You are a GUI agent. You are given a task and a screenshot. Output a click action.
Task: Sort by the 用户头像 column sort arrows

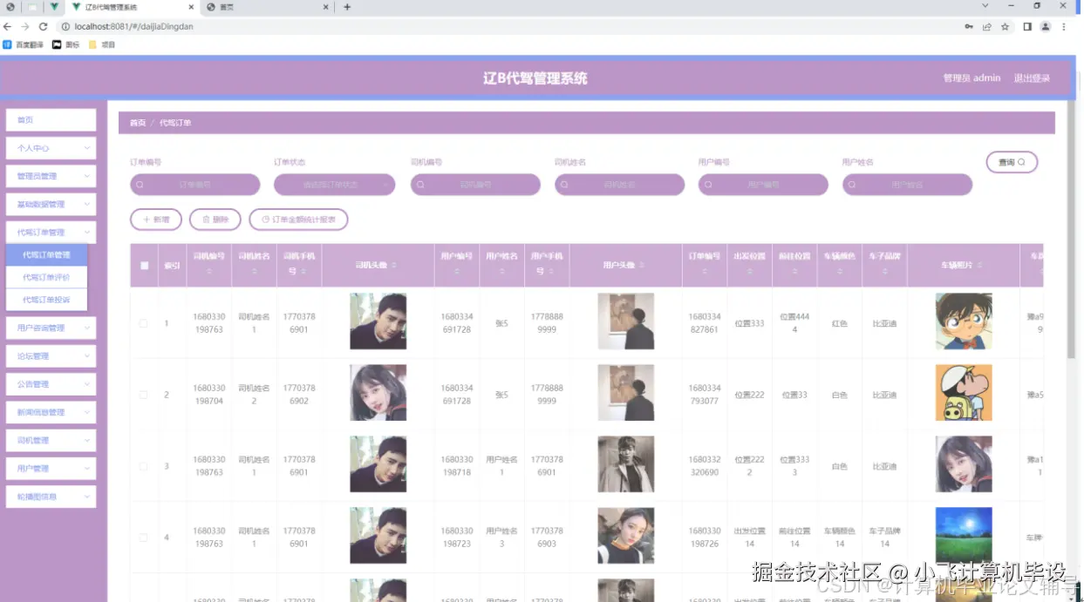(641, 265)
